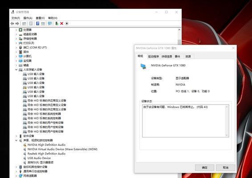The height and width of the screenshot is (178, 252).
Task: Click the green update driver toolbar icon
Action: pos(57,24)
